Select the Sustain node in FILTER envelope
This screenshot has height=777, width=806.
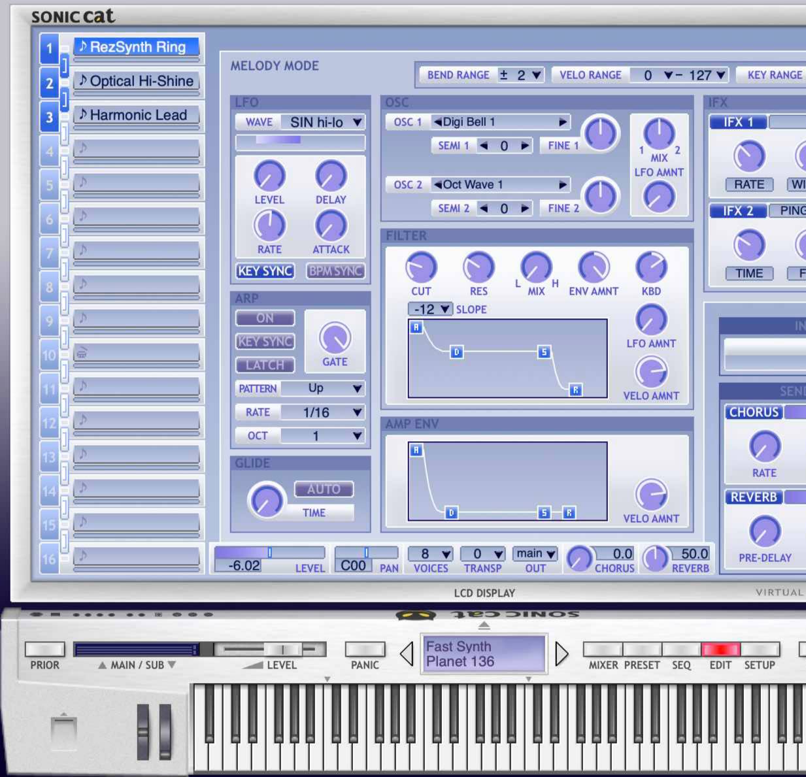[x=544, y=352]
